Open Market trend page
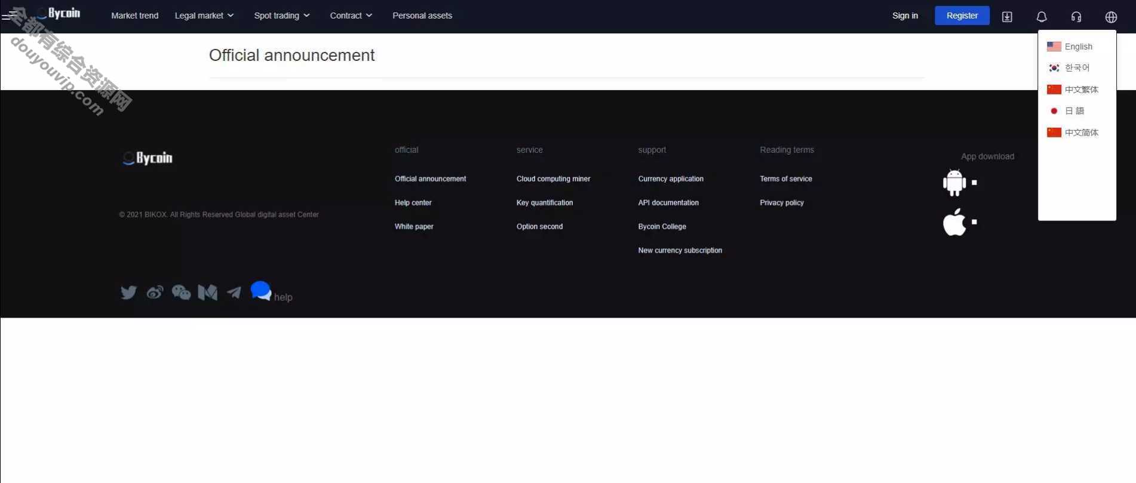 coord(135,16)
